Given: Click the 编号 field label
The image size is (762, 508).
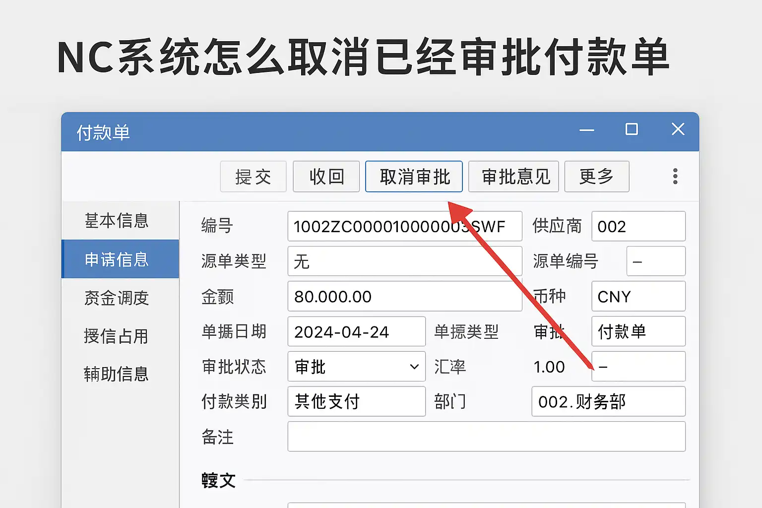Looking at the screenshot, I should pyautogui.click(x=217, y=226).
